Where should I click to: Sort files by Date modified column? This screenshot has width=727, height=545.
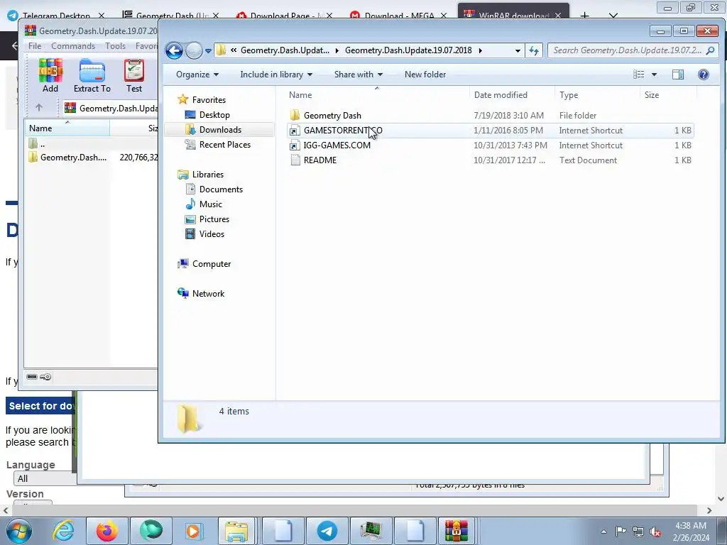tap(512, 95)
